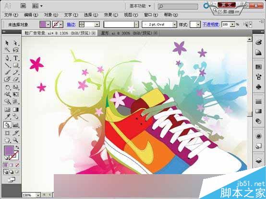This screenshot has width=266, height=199.
Task: Select the Rectangle tool
Action: (15, 65)
